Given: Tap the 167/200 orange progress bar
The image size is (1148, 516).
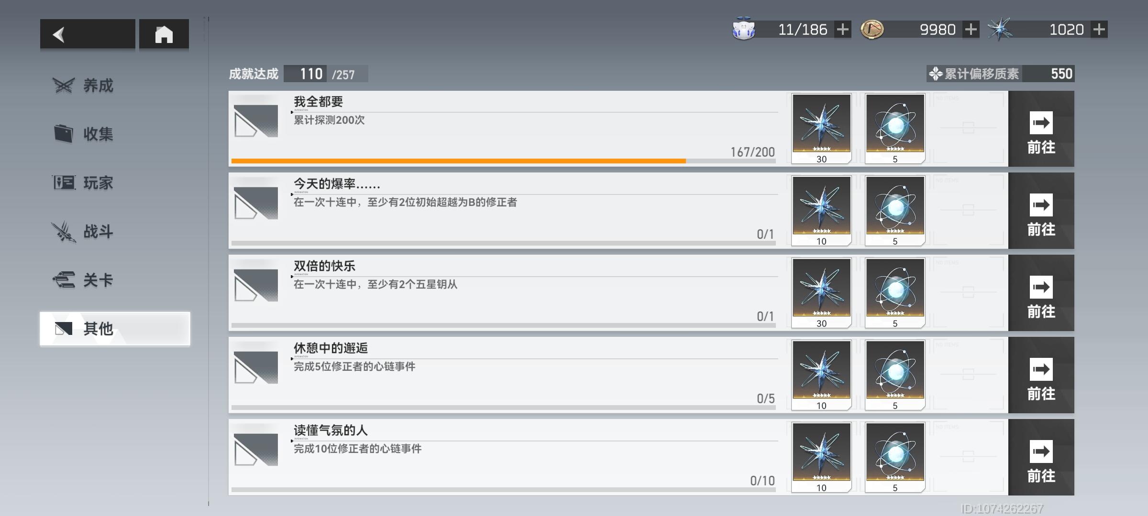Looking at the screenshot, I should (503, 161).
